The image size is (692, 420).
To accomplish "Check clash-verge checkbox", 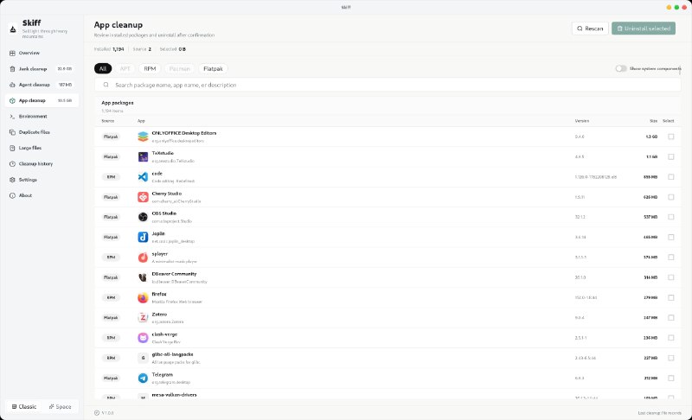I will pos(671,338).
